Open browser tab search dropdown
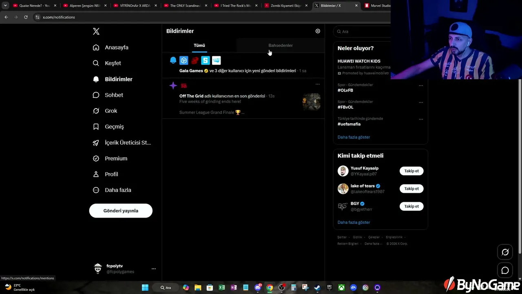Viewport: 522px width, 294px height. point(5,6)
